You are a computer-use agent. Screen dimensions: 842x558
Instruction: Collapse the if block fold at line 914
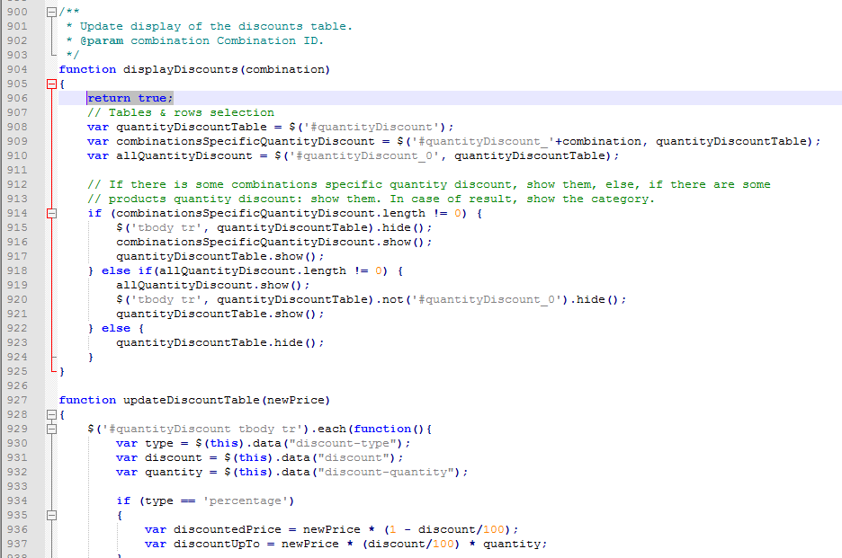(51, 213)
